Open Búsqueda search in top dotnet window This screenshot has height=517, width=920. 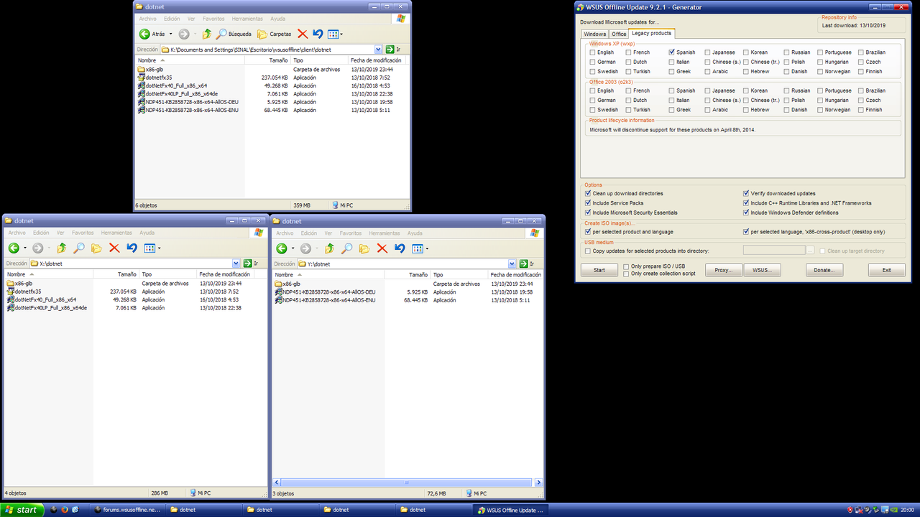pos(234,34)
